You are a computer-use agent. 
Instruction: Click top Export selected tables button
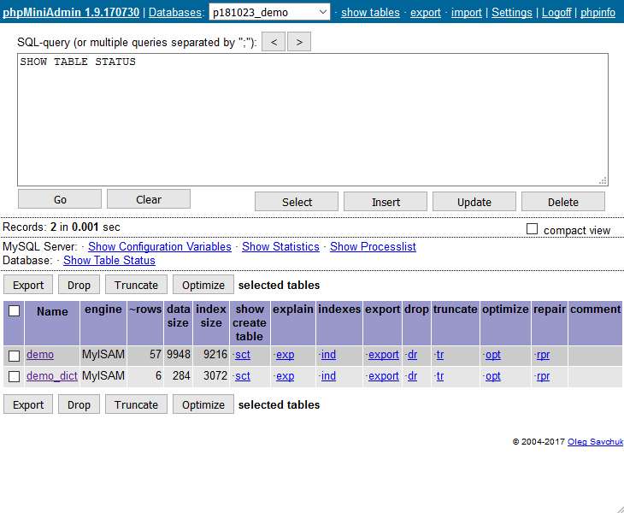click(28, 285)
